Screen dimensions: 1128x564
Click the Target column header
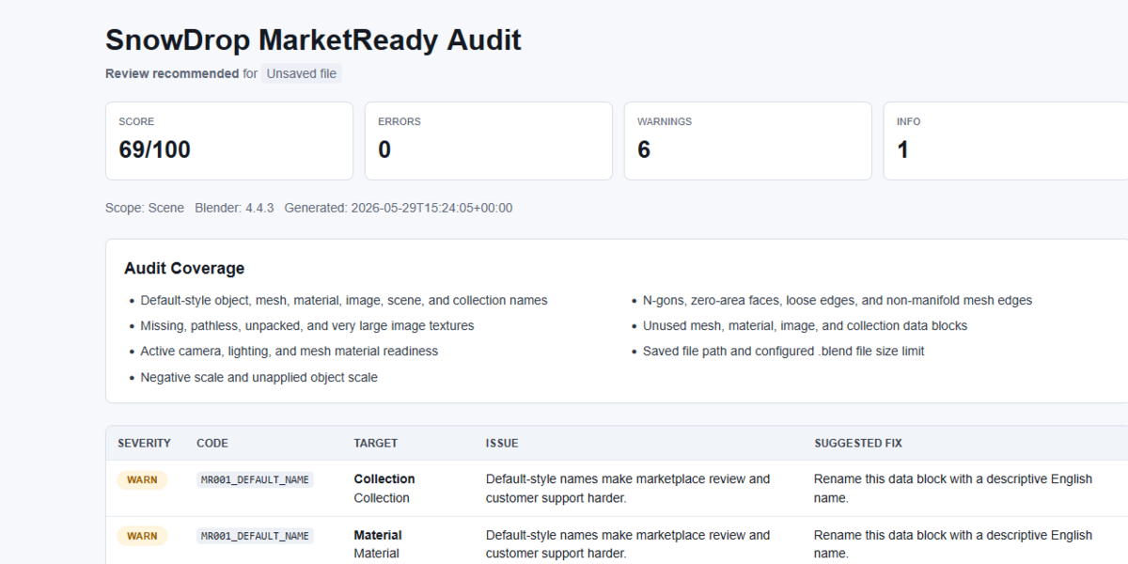[x=375, y=443]
